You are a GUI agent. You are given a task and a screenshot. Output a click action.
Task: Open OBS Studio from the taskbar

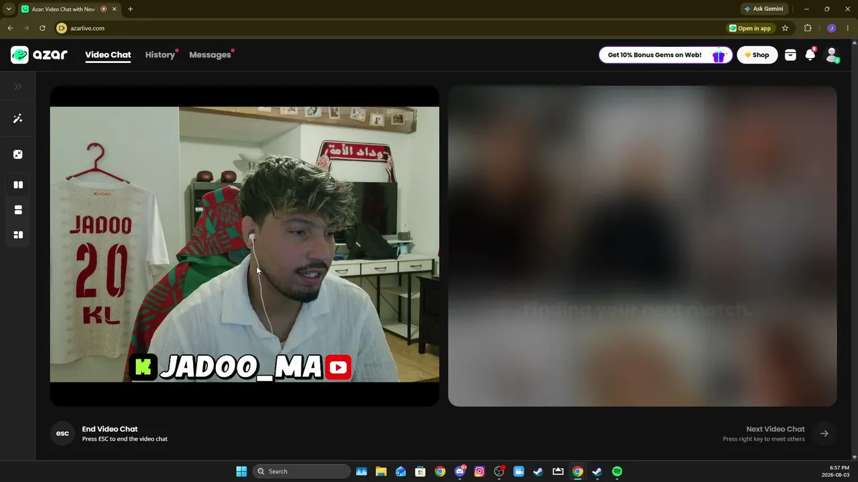pyautogui.click(x=499, y=471)
